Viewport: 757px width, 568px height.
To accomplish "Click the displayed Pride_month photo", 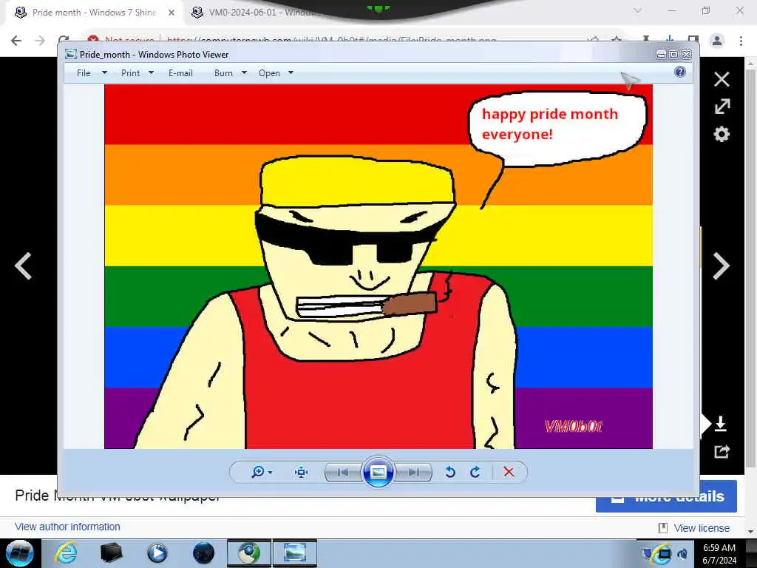I will [378, 266].
